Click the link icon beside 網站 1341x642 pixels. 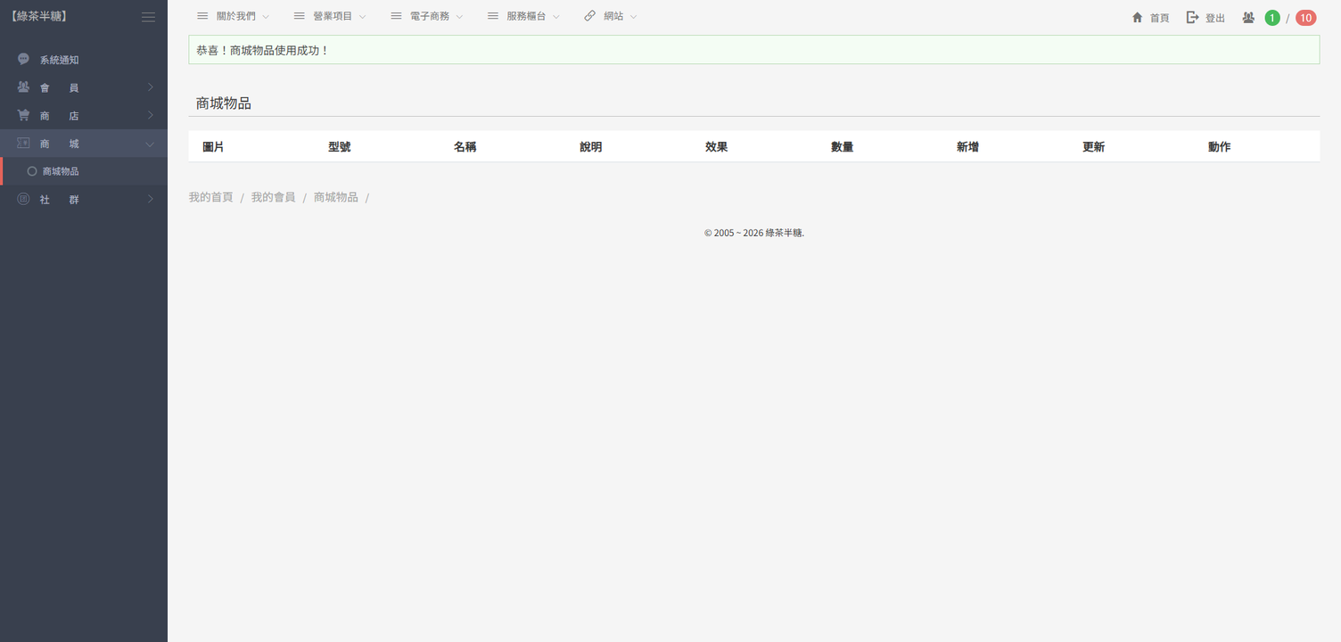pos(589,16)
